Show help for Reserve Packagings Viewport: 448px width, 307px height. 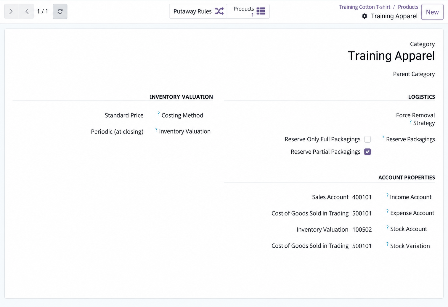(383, 138)
